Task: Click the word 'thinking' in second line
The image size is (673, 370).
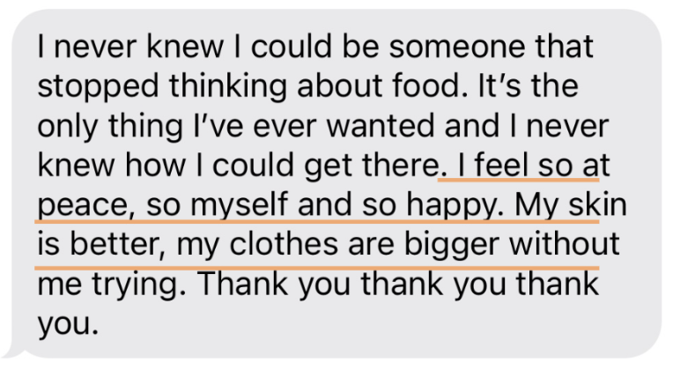Action: [228, 87]
